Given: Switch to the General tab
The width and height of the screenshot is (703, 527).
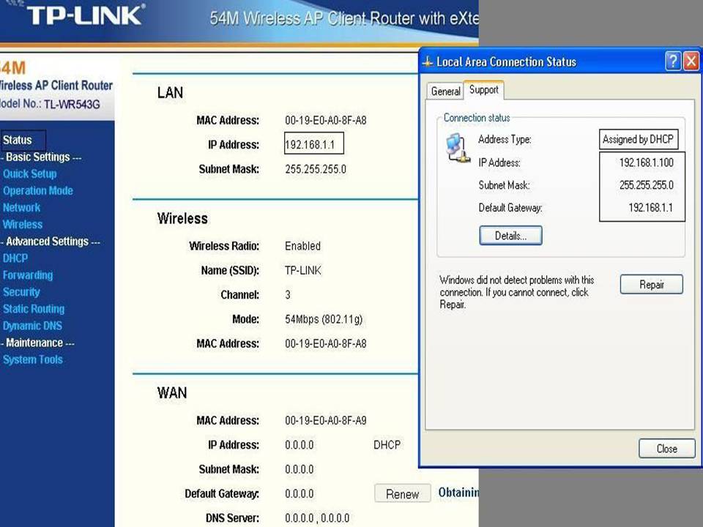Looking at the screenshot, I should coord(445,91).
